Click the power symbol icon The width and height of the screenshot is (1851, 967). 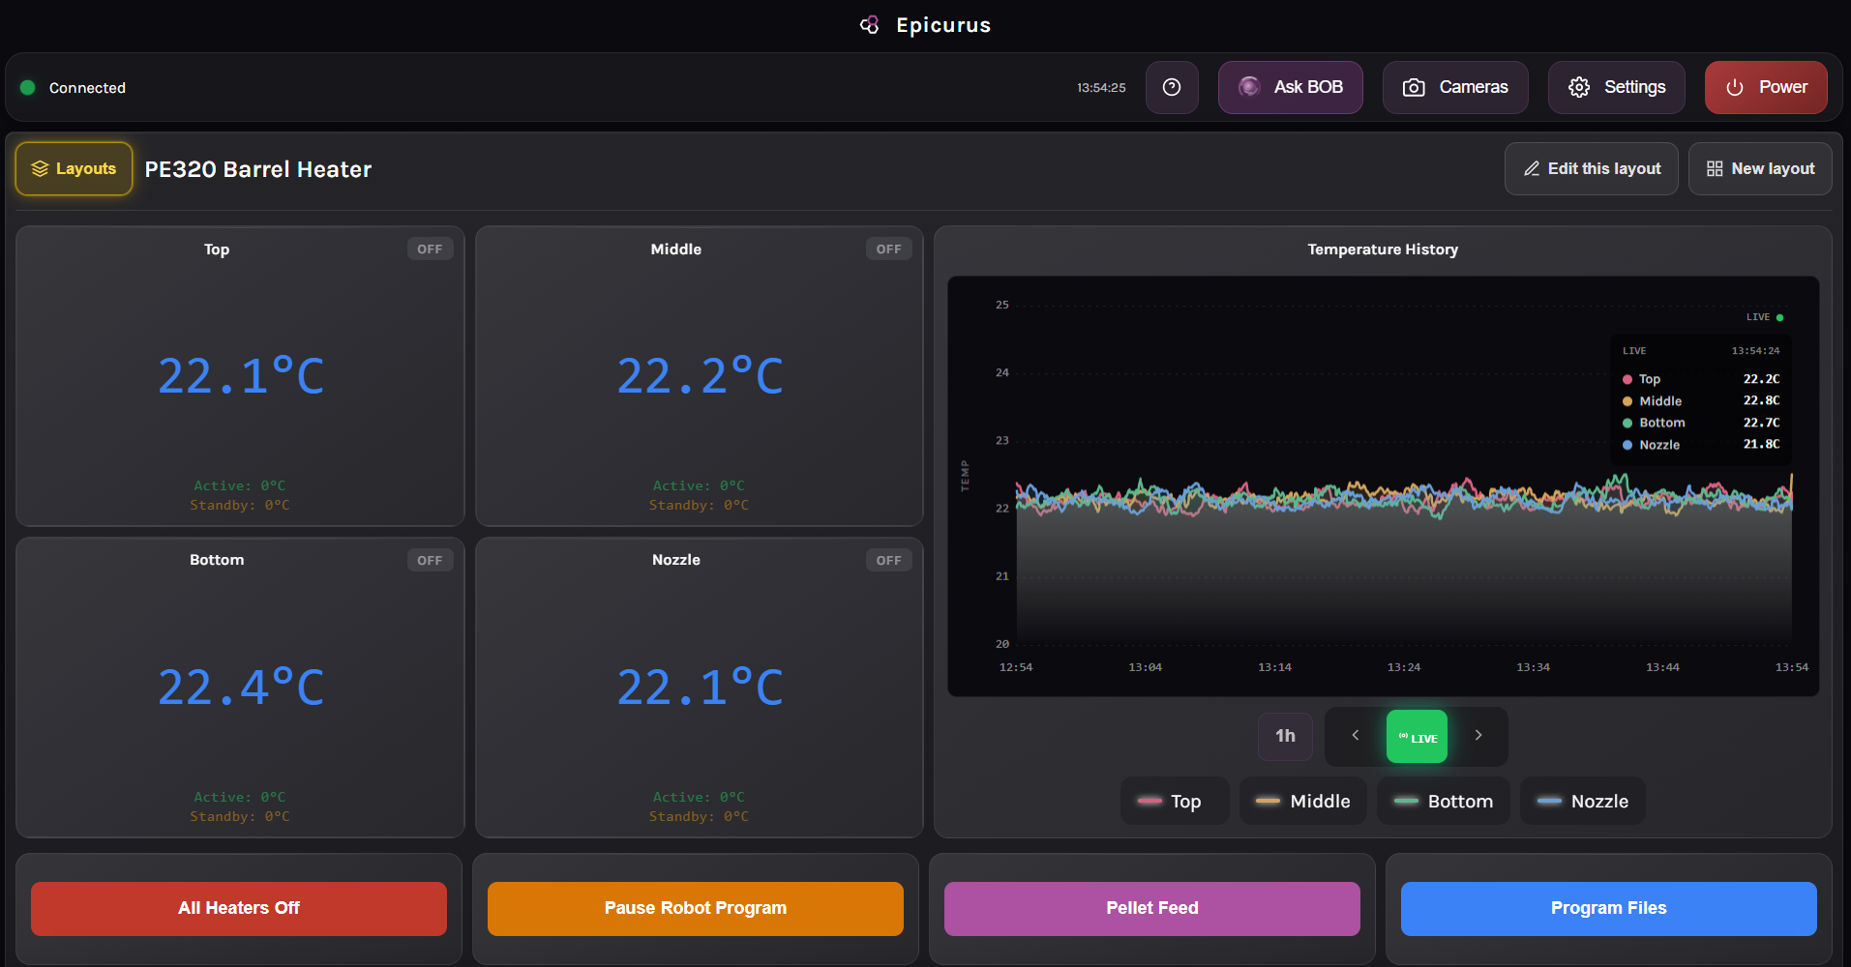(1735, 87)
